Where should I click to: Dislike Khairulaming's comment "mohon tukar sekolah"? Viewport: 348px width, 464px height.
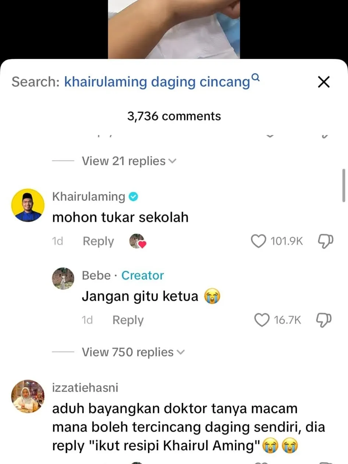[x=325, y=241]
